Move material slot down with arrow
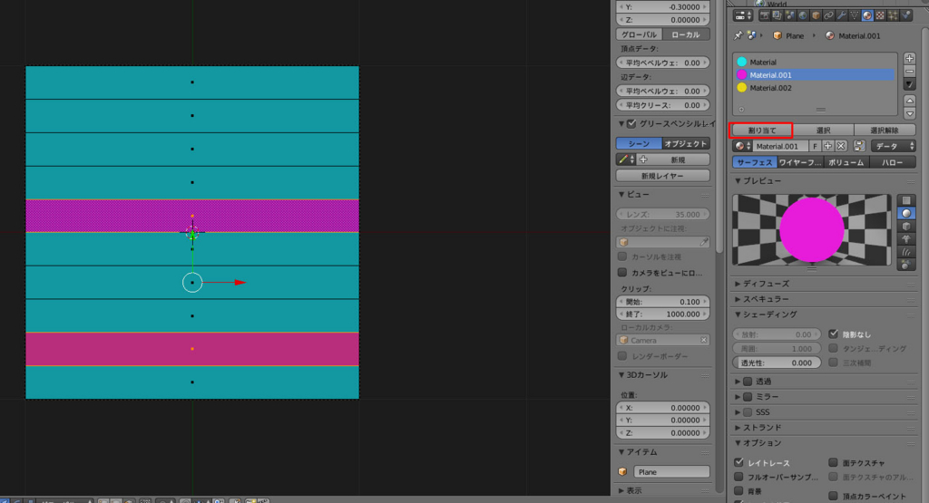Viewport: 929px width, 503px height. tap(909, 113)
